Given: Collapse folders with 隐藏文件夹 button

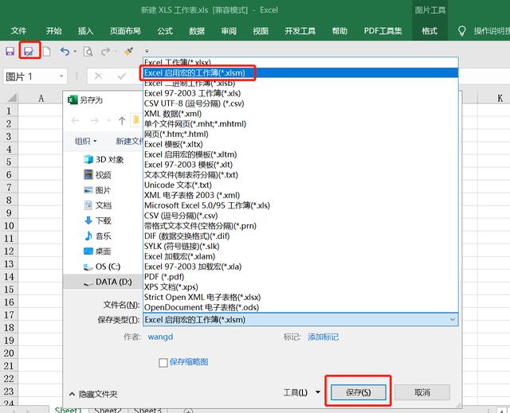Looking at the screenshot, I should 93,394.
